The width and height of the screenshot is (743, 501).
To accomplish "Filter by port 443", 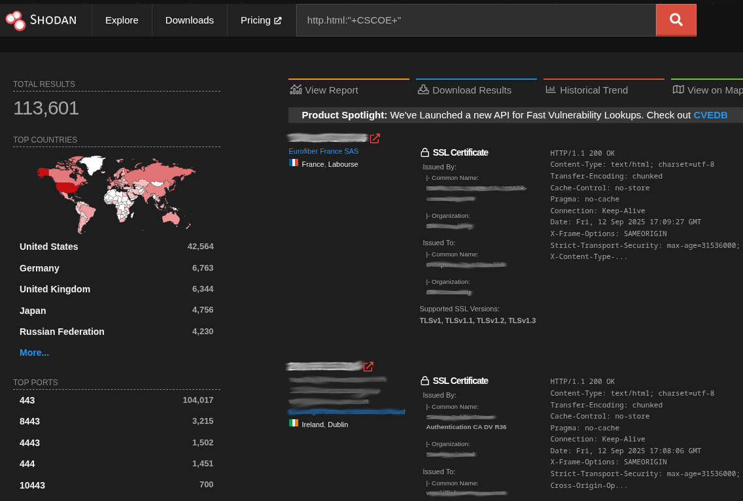I will (x=116, y=400).
